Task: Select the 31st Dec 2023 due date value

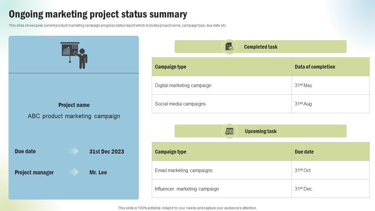Action: (x=107, y=152)
